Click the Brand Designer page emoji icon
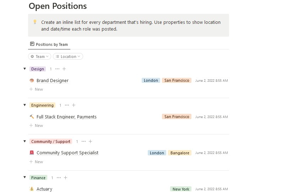The height and width of the screenshot is (192, 304). pyautogui.click(x=32, y=81)
